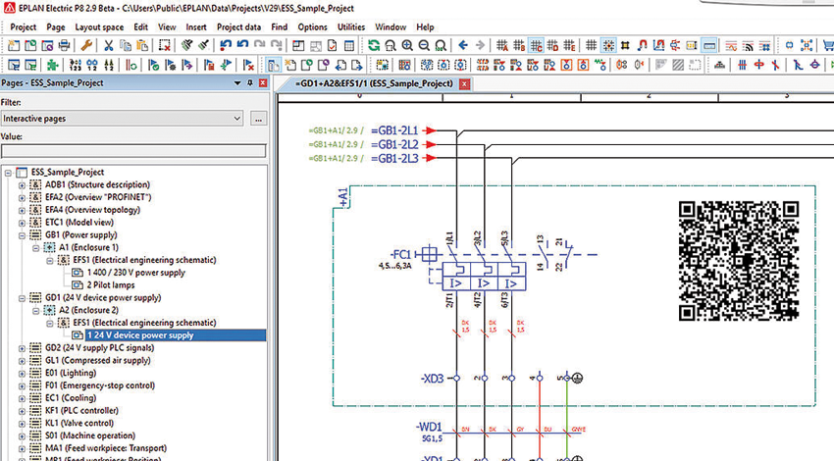Screen dimensions: 834x461
Task: Toggle Grid A
Action: (501, 46)
